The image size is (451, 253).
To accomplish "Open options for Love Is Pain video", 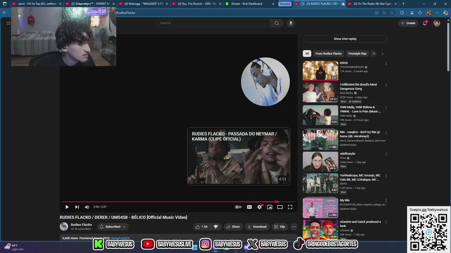I will point(386,108).
